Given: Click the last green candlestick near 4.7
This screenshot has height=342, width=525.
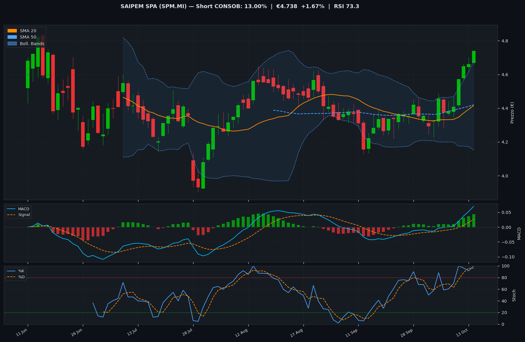Looking at the screenshot, I should (x=474, y=57).
